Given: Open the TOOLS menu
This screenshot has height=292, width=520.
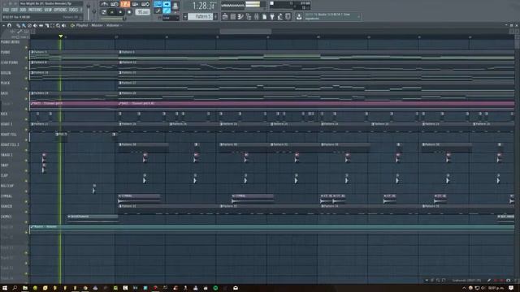Looking at the screenshot, I should coord(74,10).
